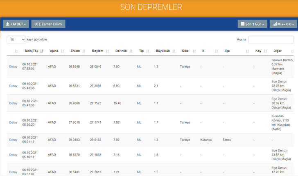Click the Diğer column header

(277, 51)
